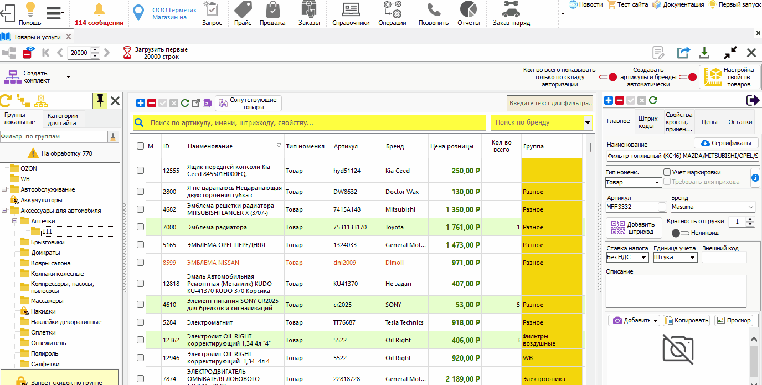Enable the Учет маркировки checkbox
The image size is (762, 385).
667,172
